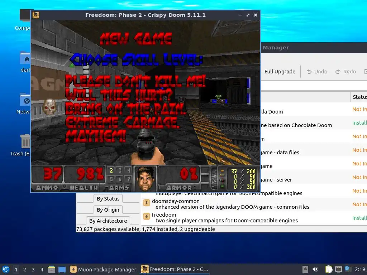
Task: Click the 'multiplayer deathmatch game' package description
Action: pyautogui.click(x=229, y=194)
